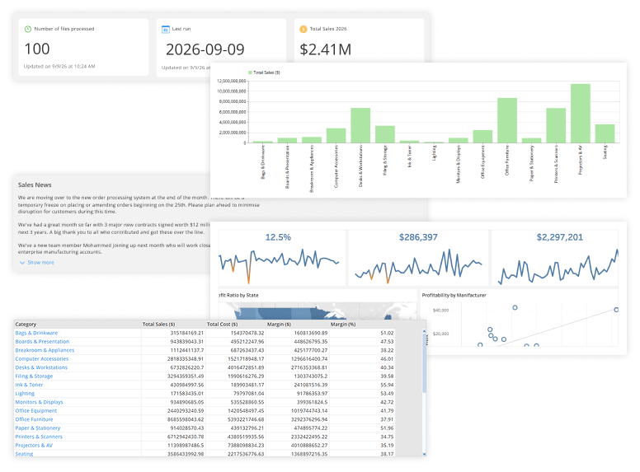
Task: Click the 2026-09-09 last run value
Action: [x=205, y=49]
